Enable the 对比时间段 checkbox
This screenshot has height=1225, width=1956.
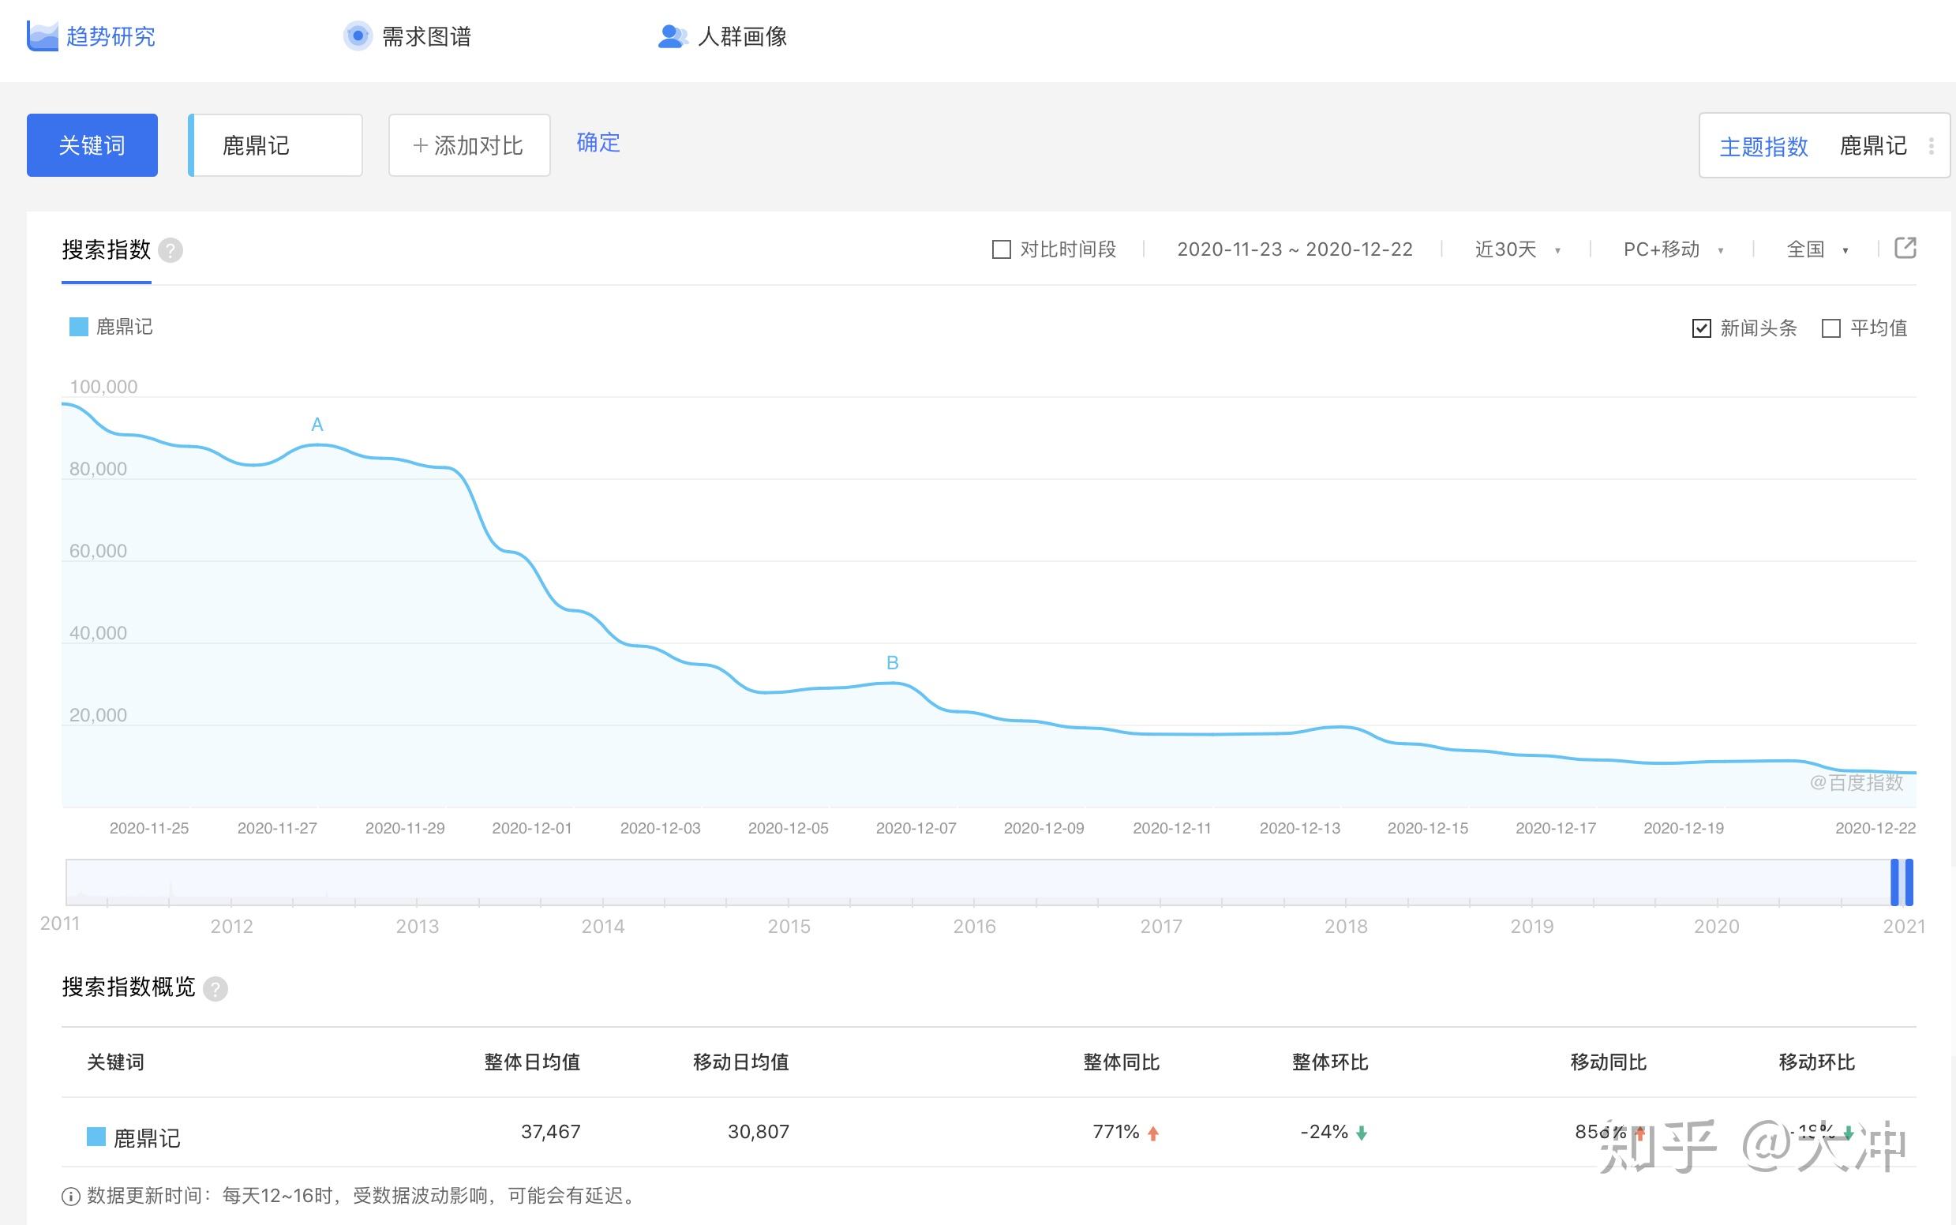point(1002,249)
